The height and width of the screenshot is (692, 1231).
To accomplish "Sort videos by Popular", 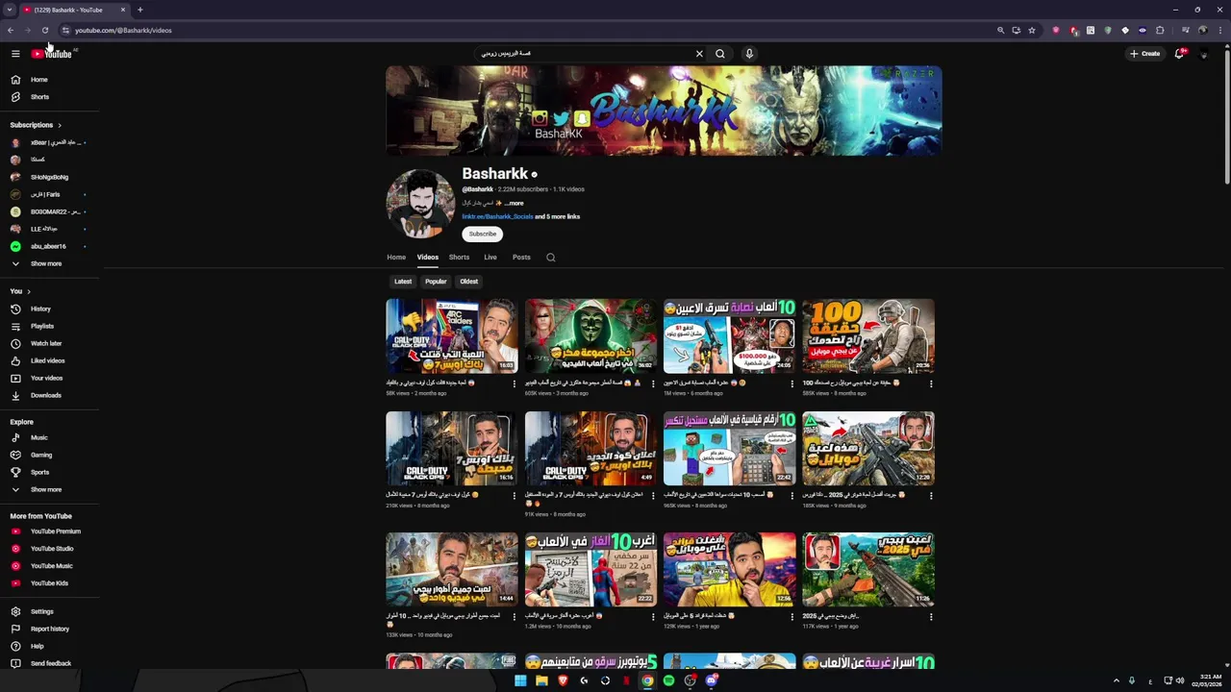I will [436, 282].
